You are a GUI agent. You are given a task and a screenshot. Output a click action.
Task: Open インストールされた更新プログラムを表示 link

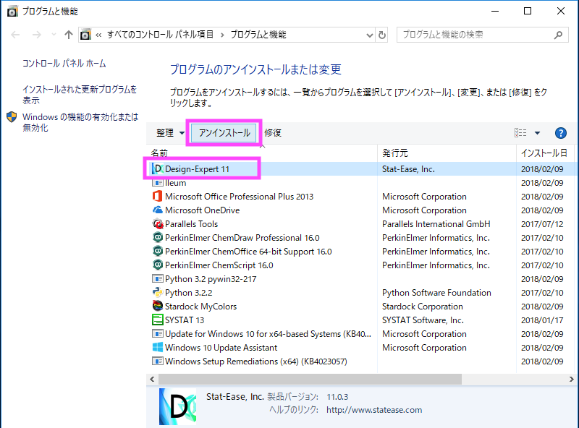[x=80, y=95]
